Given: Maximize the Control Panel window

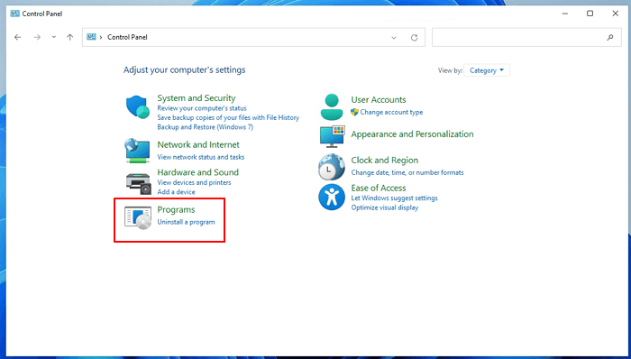Looking at the screenshot, I should [590, 14].
